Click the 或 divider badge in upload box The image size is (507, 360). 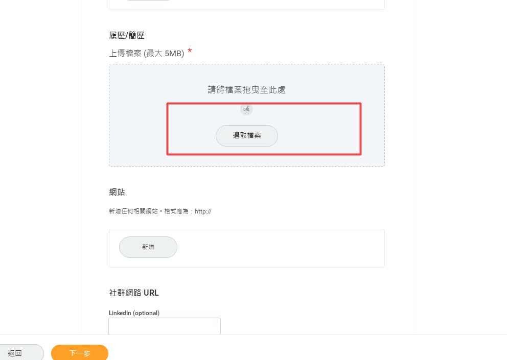click(247, 109)
